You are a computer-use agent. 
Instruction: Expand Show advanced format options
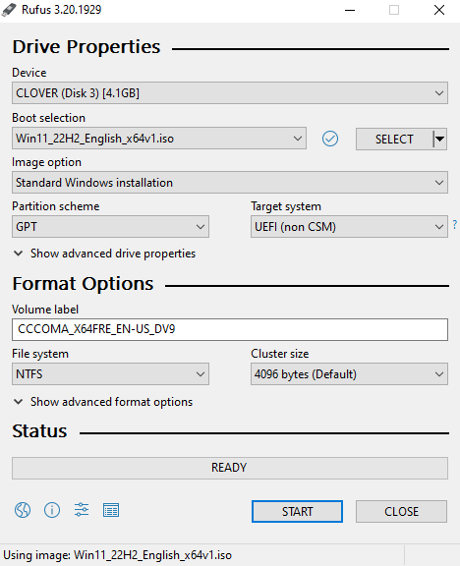pyautogui.click(x=103, y=402)
